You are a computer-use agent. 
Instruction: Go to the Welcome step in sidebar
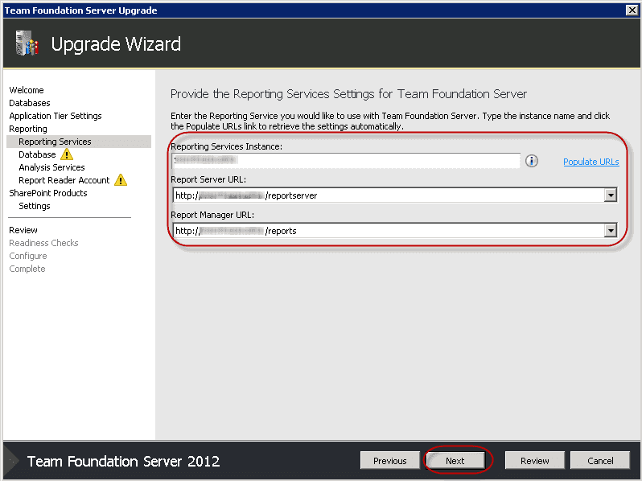coord(27,90)
